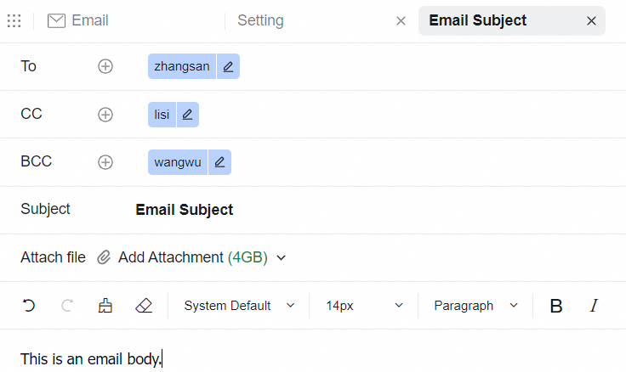Edit the wangwu BCC recipient
This screenshot has height=372, width=626.
(x=220, y=162)
